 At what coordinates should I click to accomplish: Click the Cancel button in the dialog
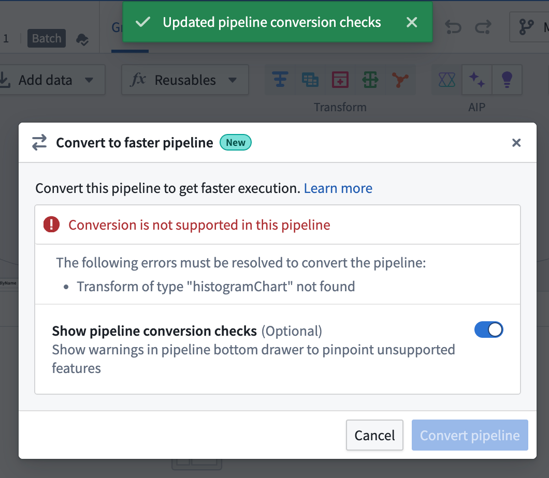pos(374,435)
